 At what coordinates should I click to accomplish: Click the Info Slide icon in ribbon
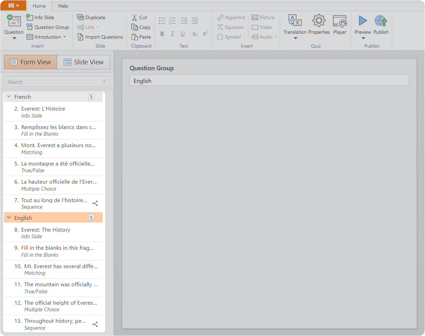tap(30, 17)
